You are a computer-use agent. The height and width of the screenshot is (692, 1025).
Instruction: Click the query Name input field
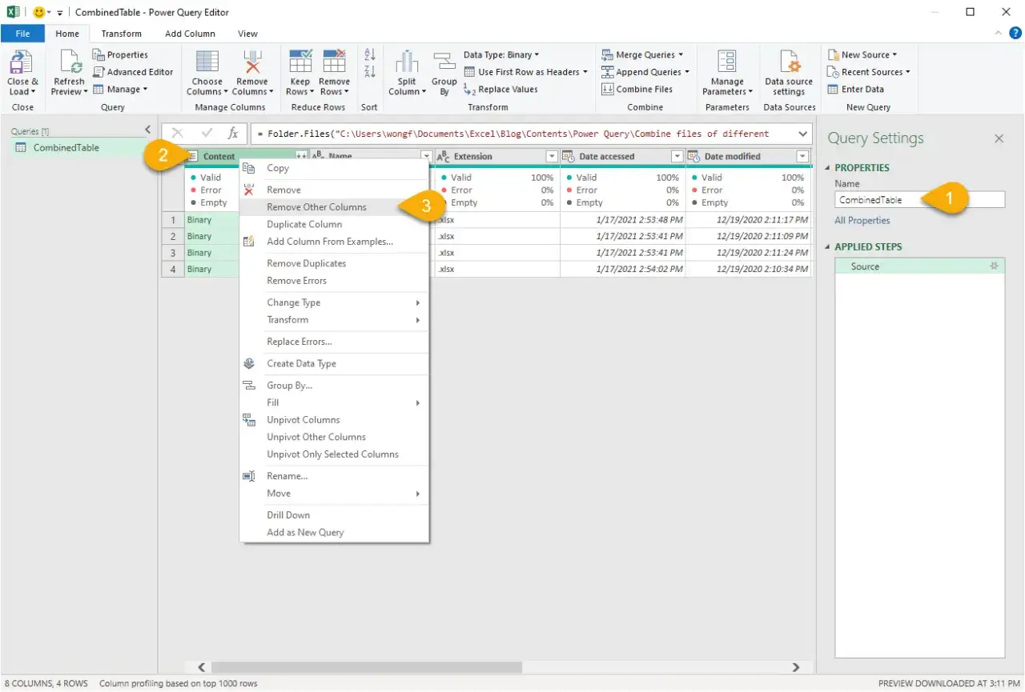tap(919, 200)
